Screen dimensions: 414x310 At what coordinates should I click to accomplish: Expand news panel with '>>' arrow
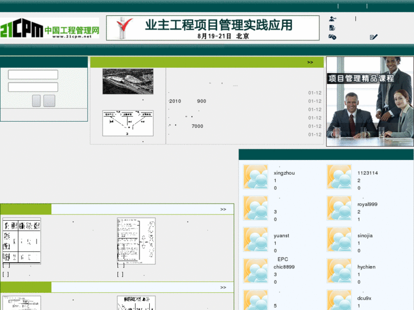[310, 62]
